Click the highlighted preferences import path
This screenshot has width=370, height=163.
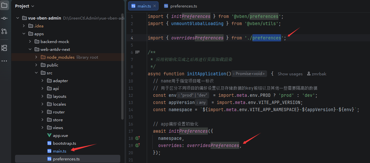(267, 38)
